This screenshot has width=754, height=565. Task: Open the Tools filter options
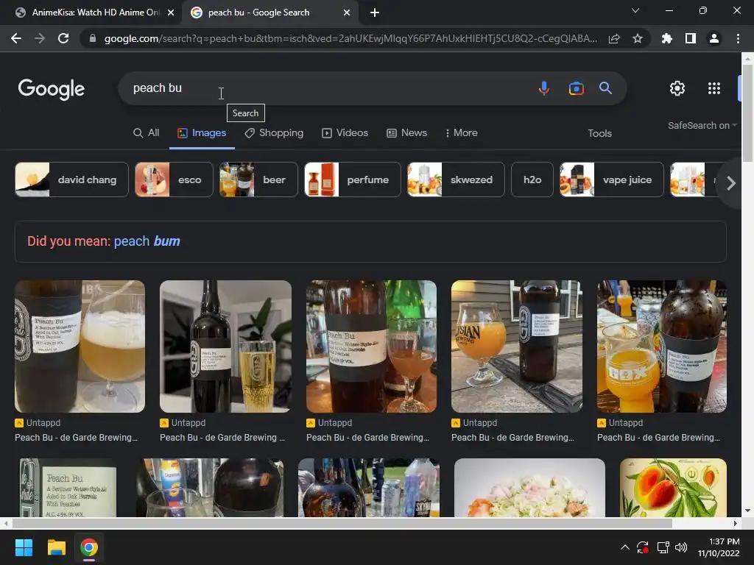[599, 134]
